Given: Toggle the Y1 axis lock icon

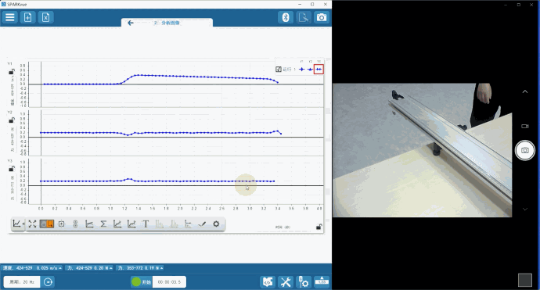Looking at the screenshot, I should [x=12, y=72].
